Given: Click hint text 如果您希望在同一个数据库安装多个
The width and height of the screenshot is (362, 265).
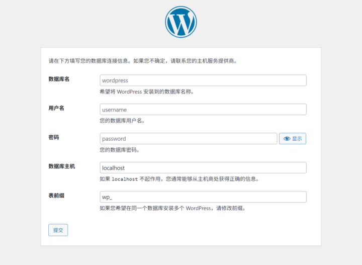Looking at the screenshot, I should point(142,208).
